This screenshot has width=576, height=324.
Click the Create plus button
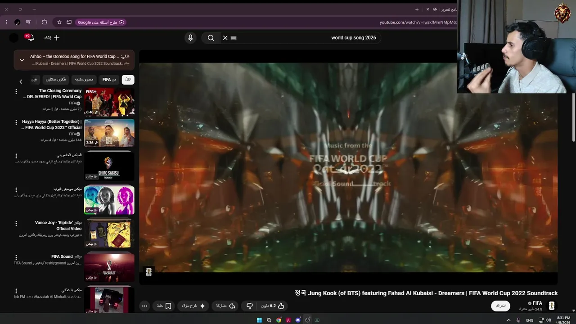[x=52, y=38]
